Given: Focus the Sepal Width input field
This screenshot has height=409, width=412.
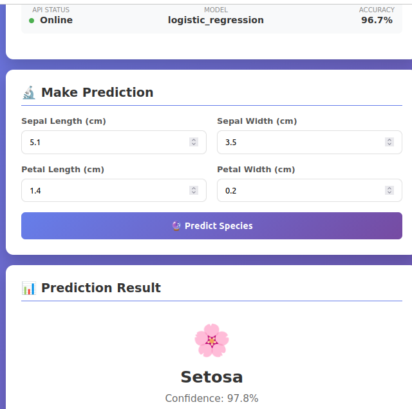Looking at the screenshot, I should [299, 143].
